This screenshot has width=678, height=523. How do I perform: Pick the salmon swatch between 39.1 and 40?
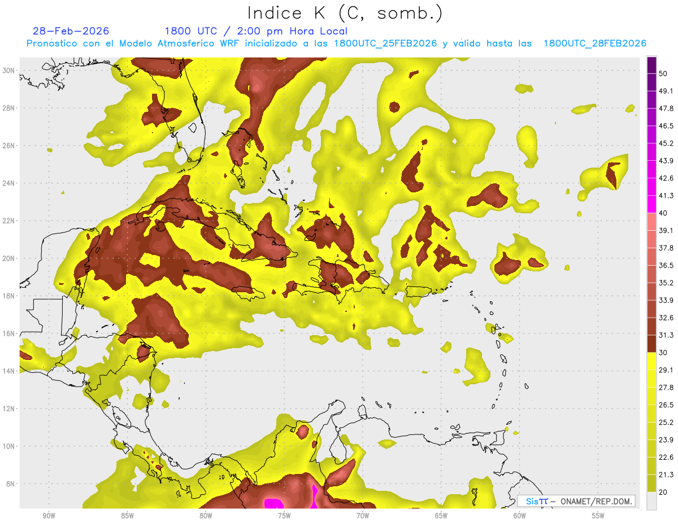(x=652, y=222)
